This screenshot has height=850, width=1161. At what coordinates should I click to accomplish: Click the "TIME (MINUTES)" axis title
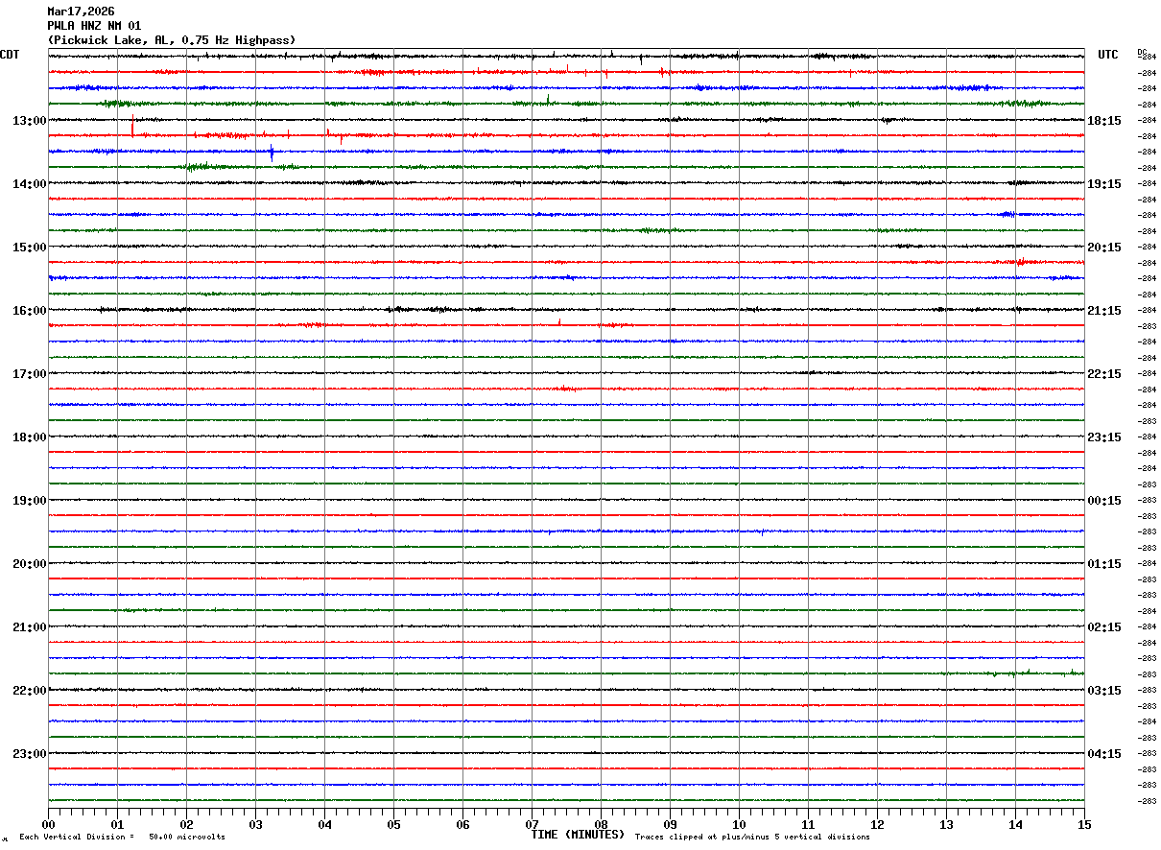[x=578, y=835]
